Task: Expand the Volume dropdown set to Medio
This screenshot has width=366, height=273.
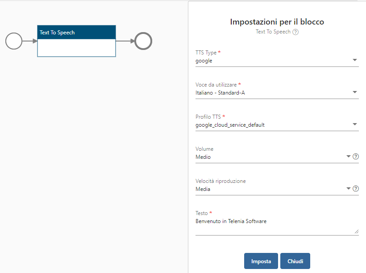Action: tap(273, 157)
